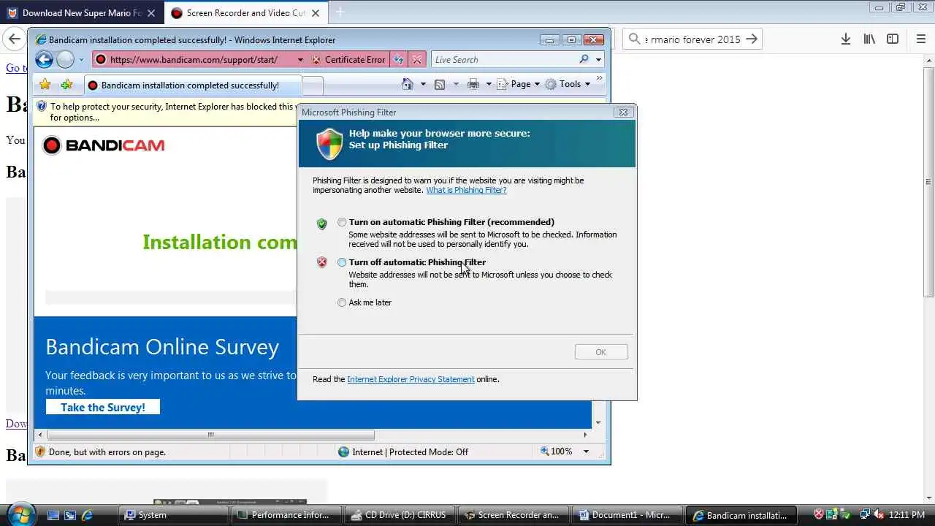This screenshot has height=526, width=935.
Task: Select the Bandicam installation completed IE tab
Action: click(192, 85)
